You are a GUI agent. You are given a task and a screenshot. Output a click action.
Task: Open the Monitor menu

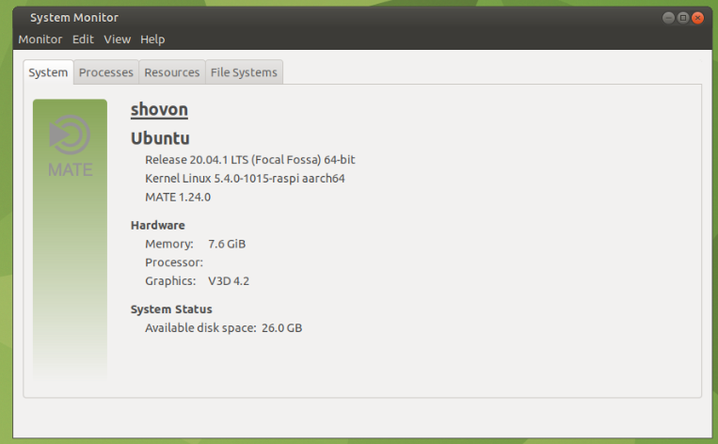point(40,40)
